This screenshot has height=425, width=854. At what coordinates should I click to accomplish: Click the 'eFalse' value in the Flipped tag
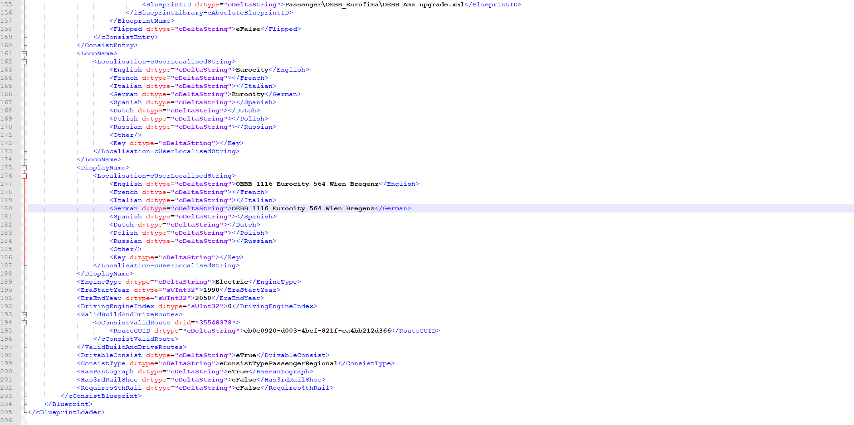(248, 29)
